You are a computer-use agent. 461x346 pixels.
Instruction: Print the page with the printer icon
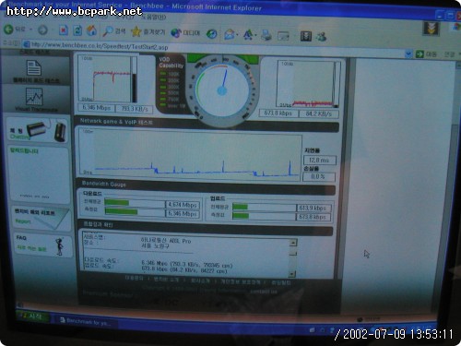coord(266,35)
